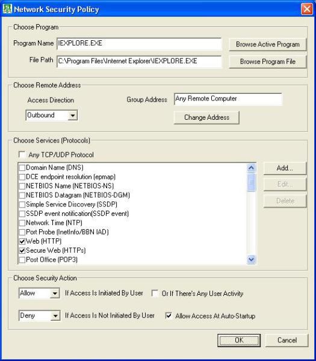Check the Domain Name (DNS) service
Viewport: 316px width, 361px height.
22,168
